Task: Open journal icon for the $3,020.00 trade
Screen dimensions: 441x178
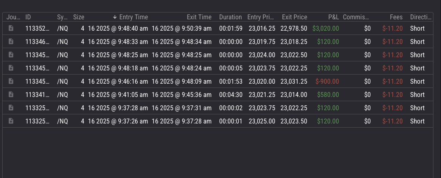Action: (11, 28)
